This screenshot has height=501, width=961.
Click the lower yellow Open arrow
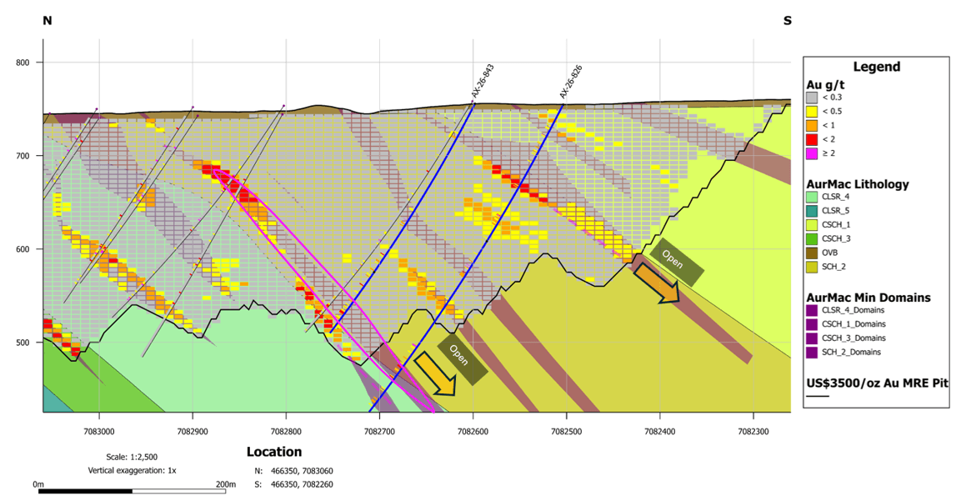(435, 373)
